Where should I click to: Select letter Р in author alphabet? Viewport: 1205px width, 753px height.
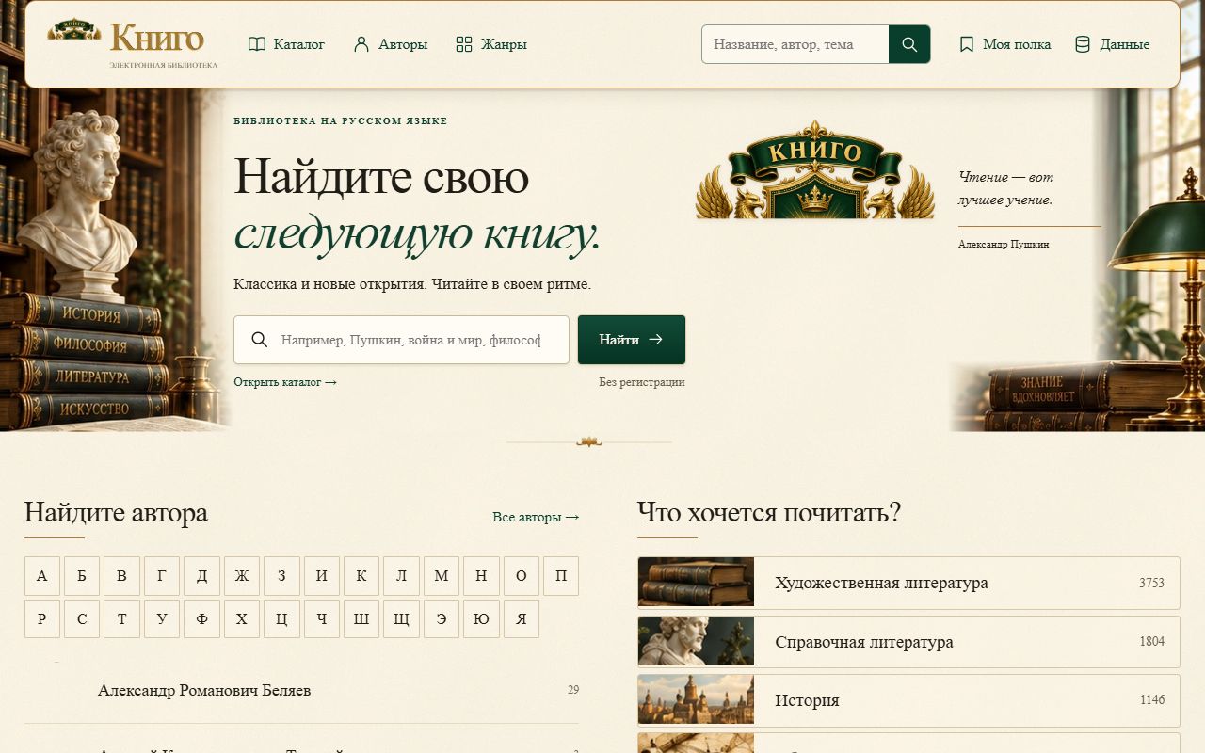coord(42,619)
